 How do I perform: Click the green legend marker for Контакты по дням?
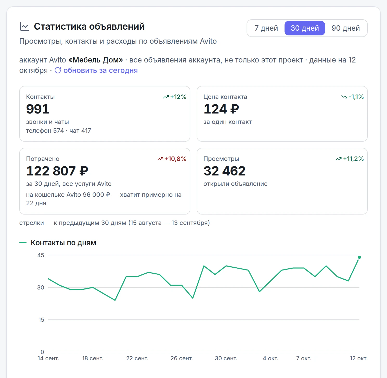pos(23,243)
